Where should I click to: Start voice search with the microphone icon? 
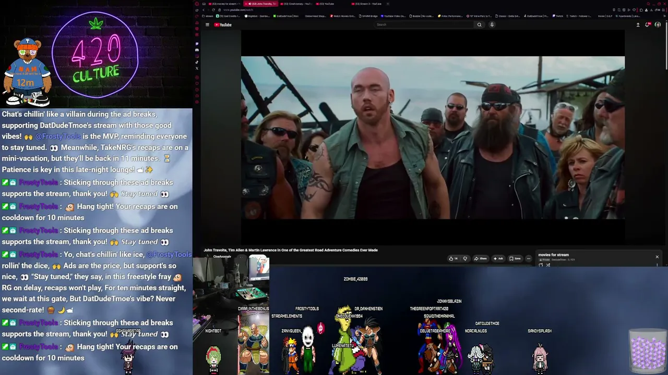click(492, 24)
